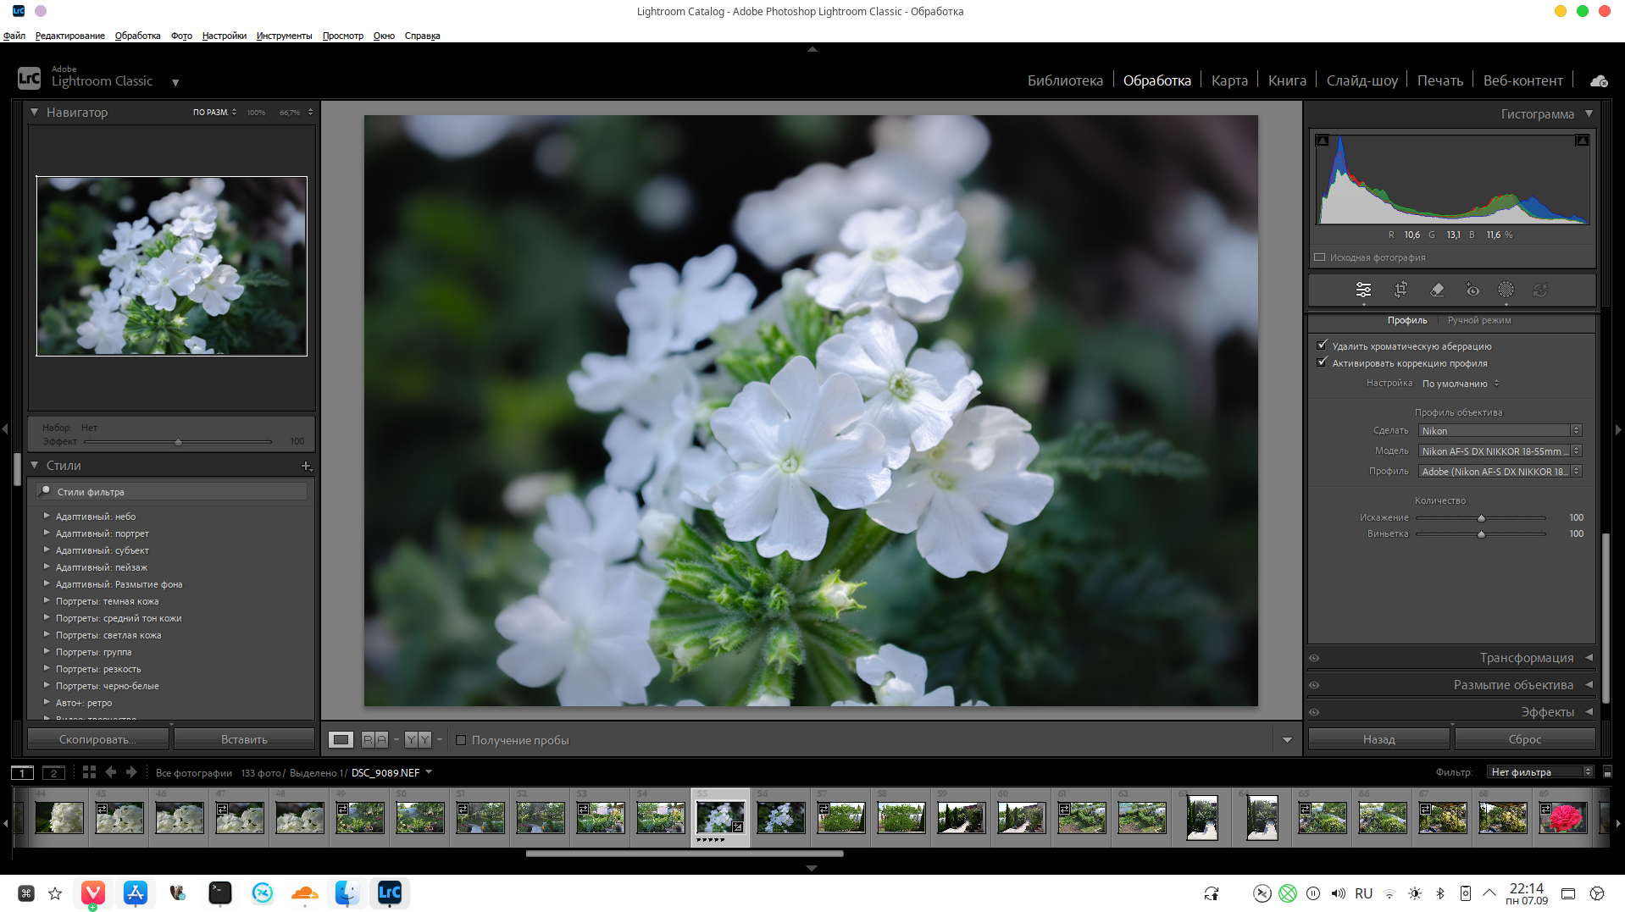Select the Edit sliders tool icon
The image size is (1625, 912).
click(x=1363, y=290)
